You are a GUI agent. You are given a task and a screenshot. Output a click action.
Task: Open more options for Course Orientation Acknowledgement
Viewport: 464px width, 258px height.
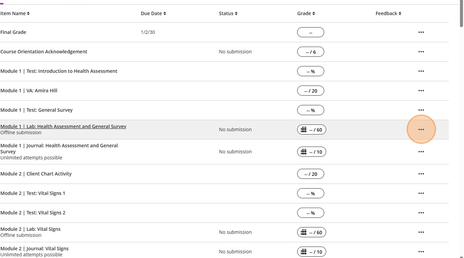point(421,52)
